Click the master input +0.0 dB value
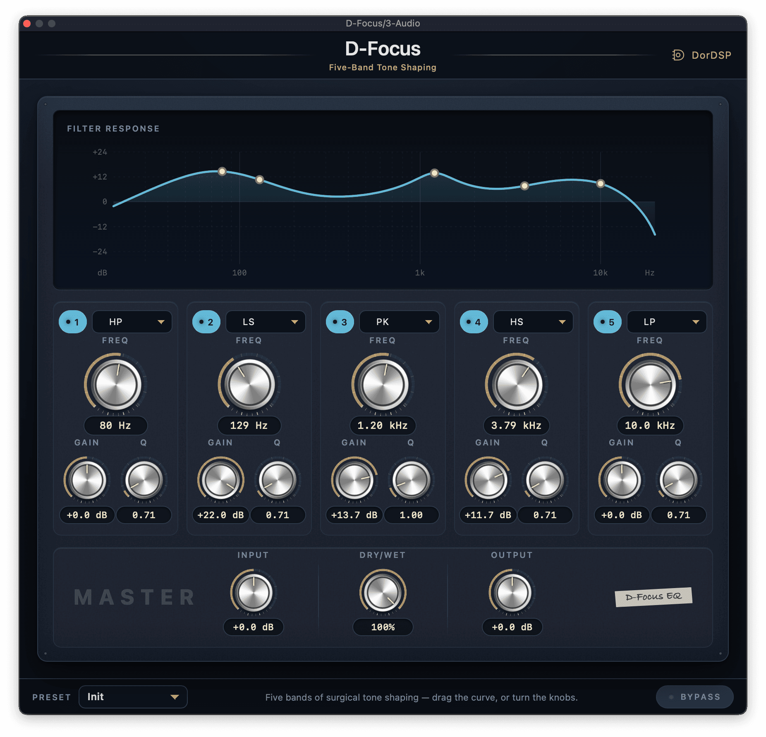The width and height of the screenshot is (766, 737). click(253, 627)
